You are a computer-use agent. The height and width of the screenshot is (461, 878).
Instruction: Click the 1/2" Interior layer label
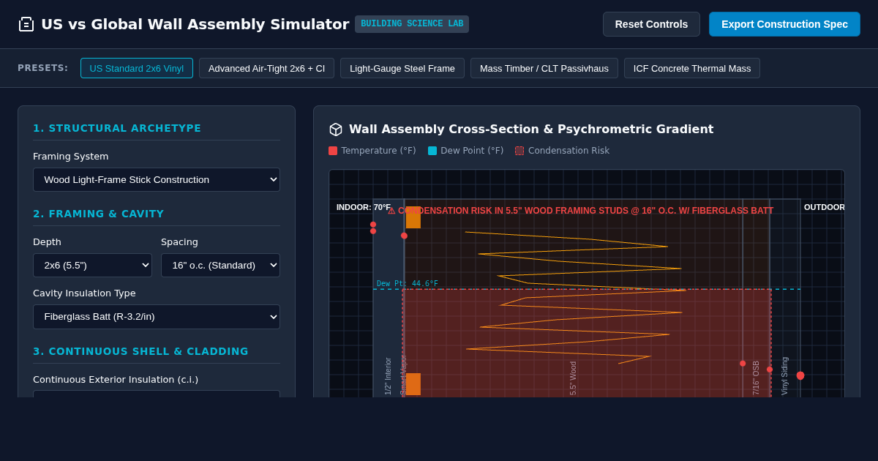click(x=389, y=376)
